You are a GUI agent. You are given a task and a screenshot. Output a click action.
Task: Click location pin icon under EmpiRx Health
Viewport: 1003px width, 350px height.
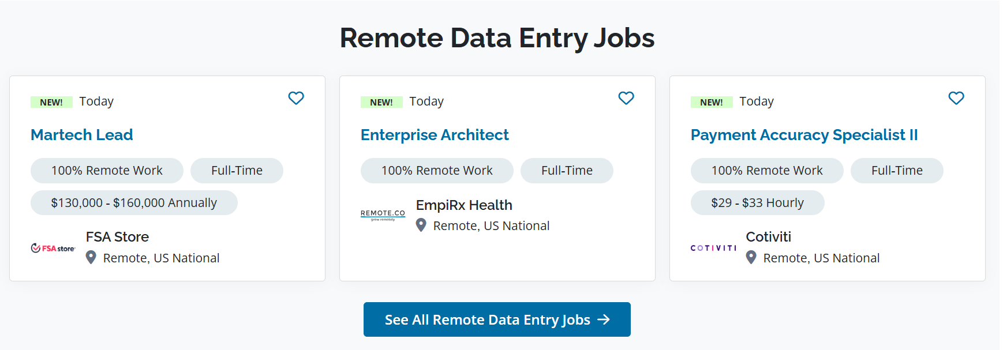coord(421,225)
